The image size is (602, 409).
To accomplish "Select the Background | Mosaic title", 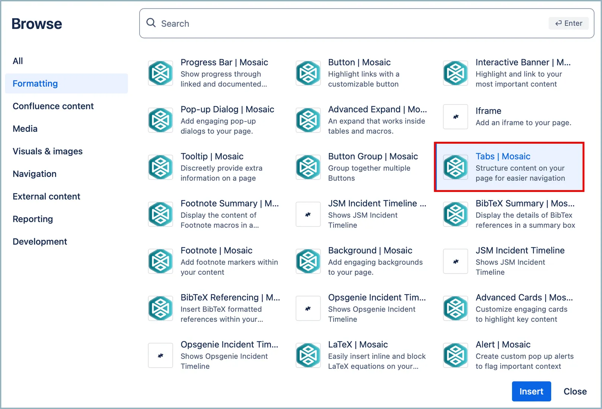I will [x=370, y=250].
